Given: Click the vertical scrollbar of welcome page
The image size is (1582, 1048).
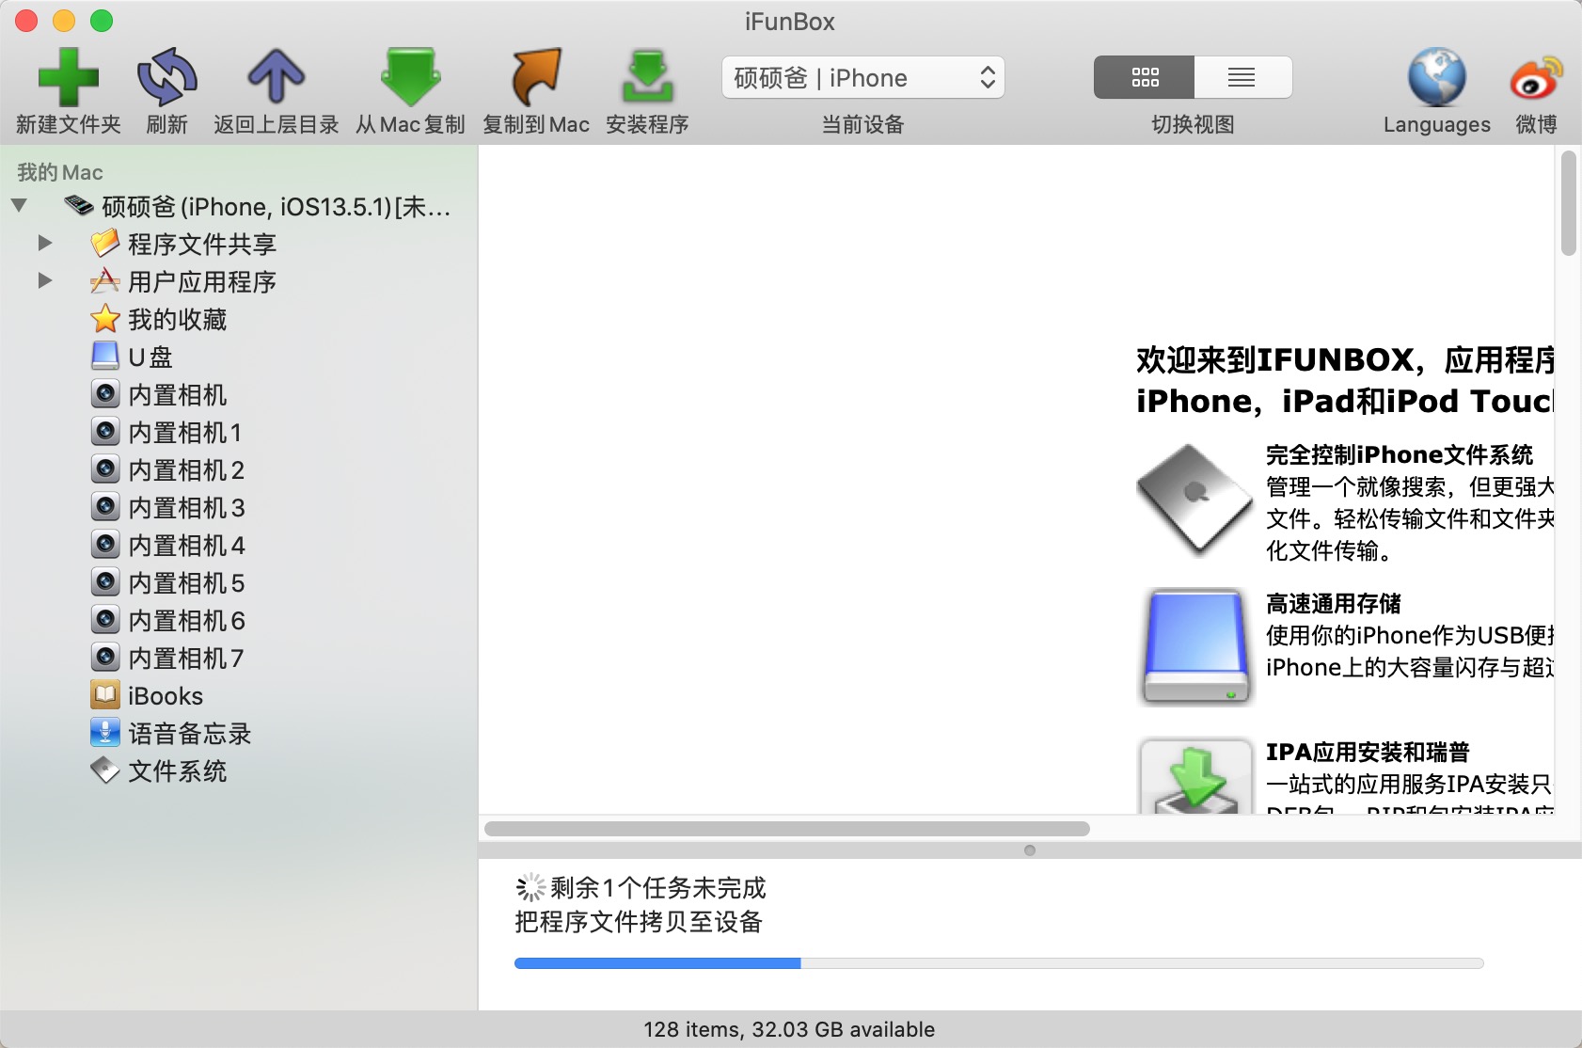Looking at the screenshot, I should (x=1568, y=203).
